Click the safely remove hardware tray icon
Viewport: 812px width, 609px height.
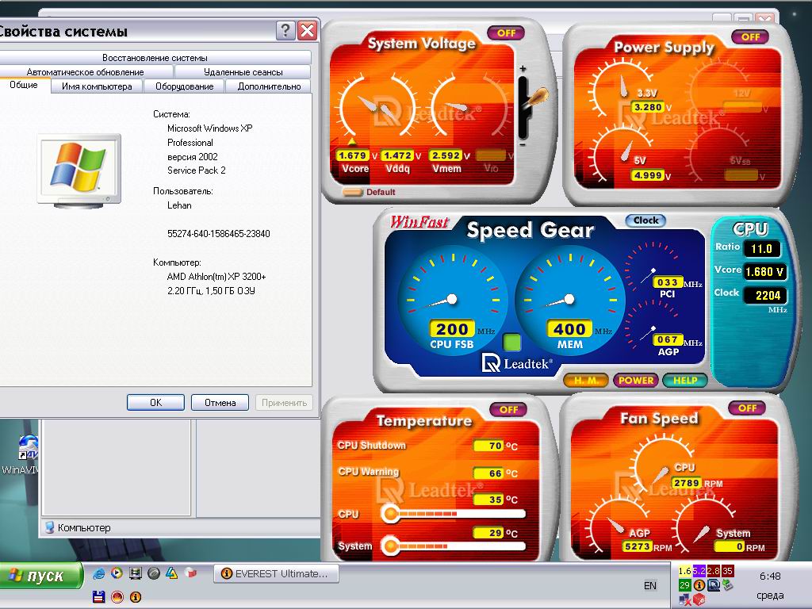(728, 585)
